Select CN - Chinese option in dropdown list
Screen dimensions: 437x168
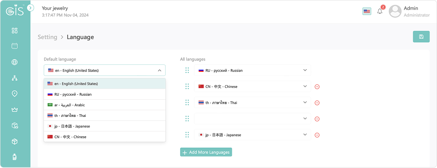coord(105,137)
